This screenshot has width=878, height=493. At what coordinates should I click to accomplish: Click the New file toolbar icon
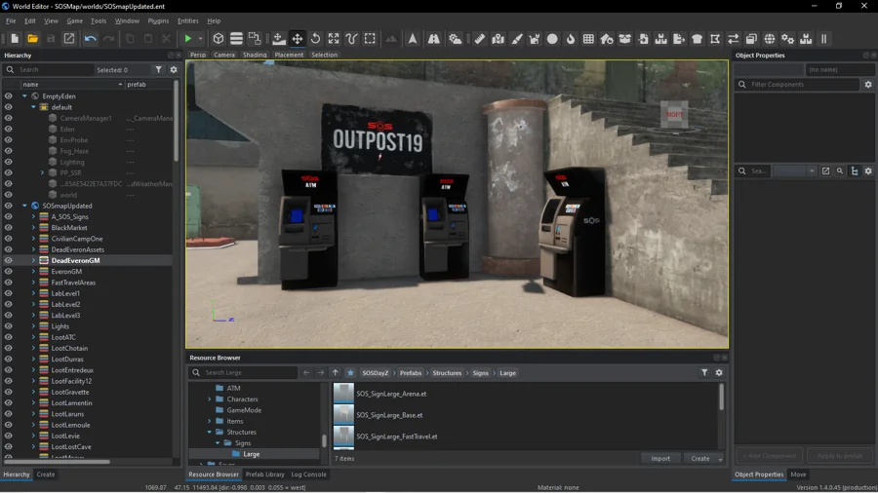coord(15,39)
